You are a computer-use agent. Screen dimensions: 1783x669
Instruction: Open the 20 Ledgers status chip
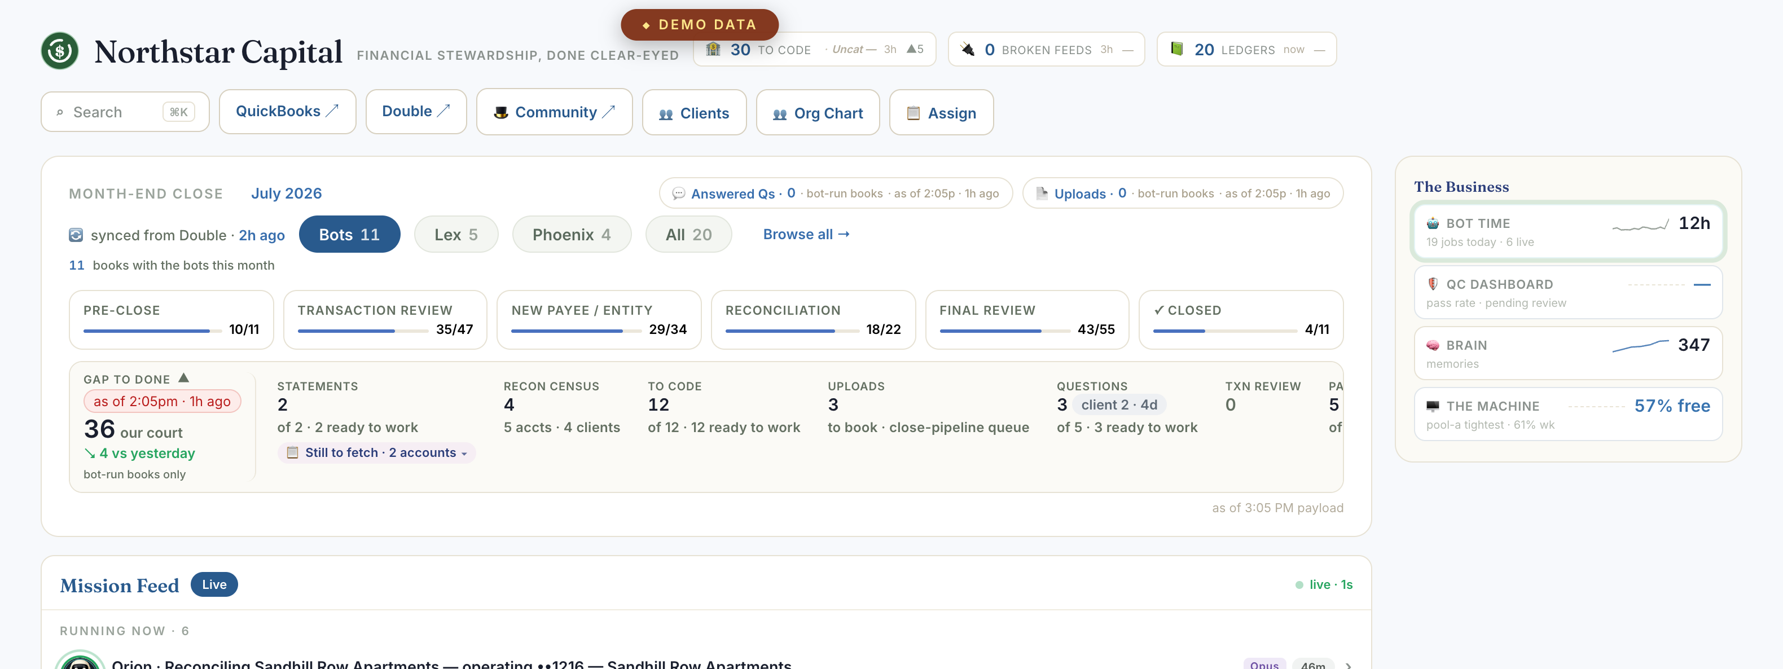pos(1246,49)
